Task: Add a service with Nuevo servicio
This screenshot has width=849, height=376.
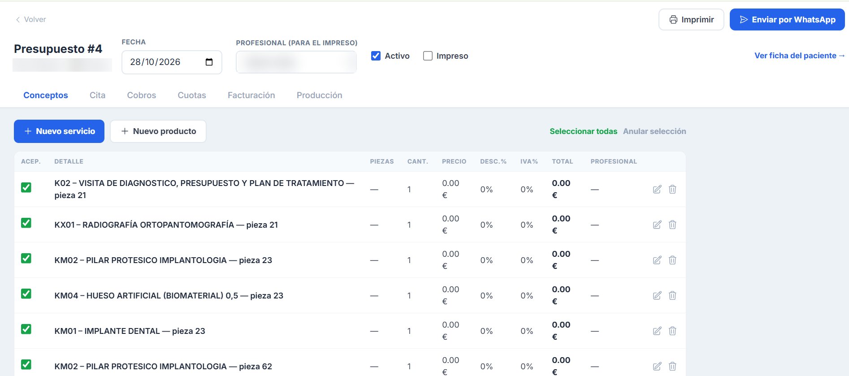Action: pyautogui.click(x=59, y=131)
